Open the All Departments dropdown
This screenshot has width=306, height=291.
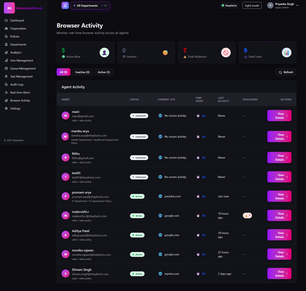91,6
